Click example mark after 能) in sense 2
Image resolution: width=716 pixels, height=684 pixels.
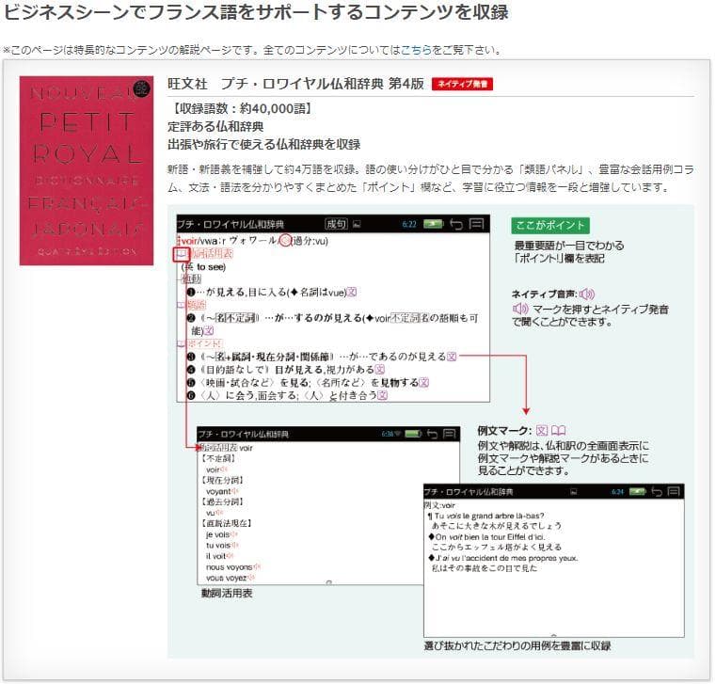209,330
